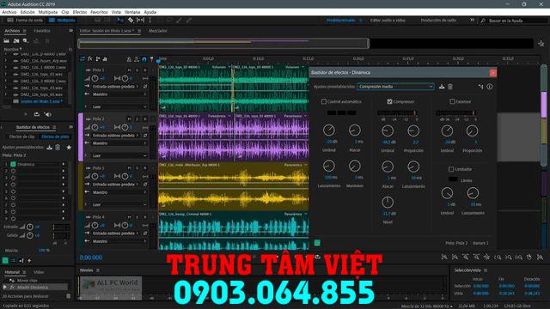The image size is (550, 309).
Task: Save effects rack preset icon
Action: point(50,148)
